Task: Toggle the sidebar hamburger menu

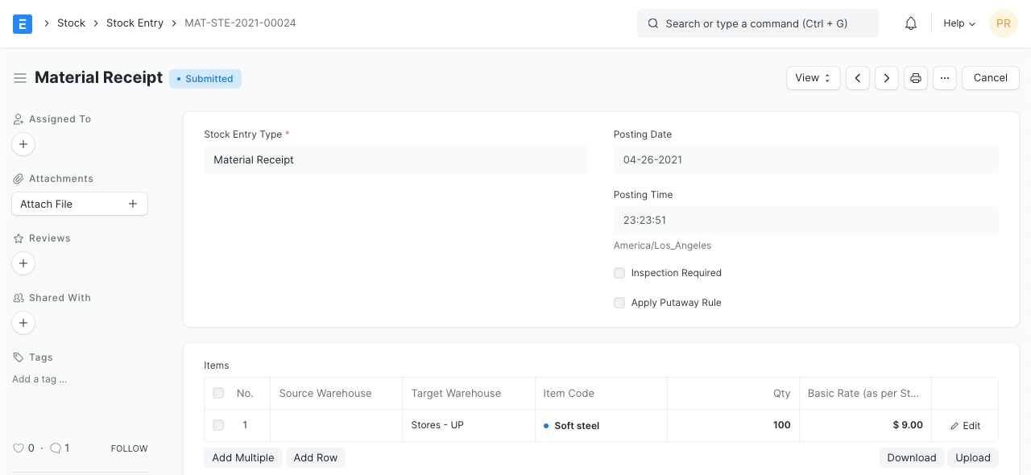Action: tap(20, 78)
